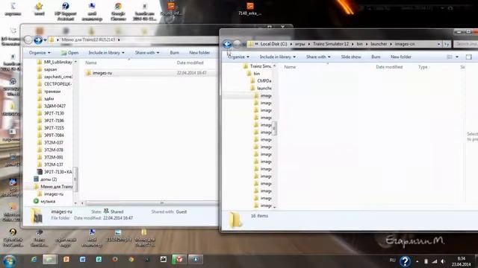Click the change view icon in images-cn window
The image size is (478, 268).
[450, 57]
